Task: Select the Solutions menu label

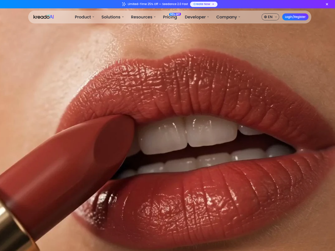Action: pos(111,17)
